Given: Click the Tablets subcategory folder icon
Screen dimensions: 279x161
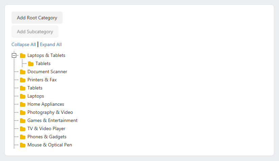Looking at the screenshot, I should click(x=31, y=64).
